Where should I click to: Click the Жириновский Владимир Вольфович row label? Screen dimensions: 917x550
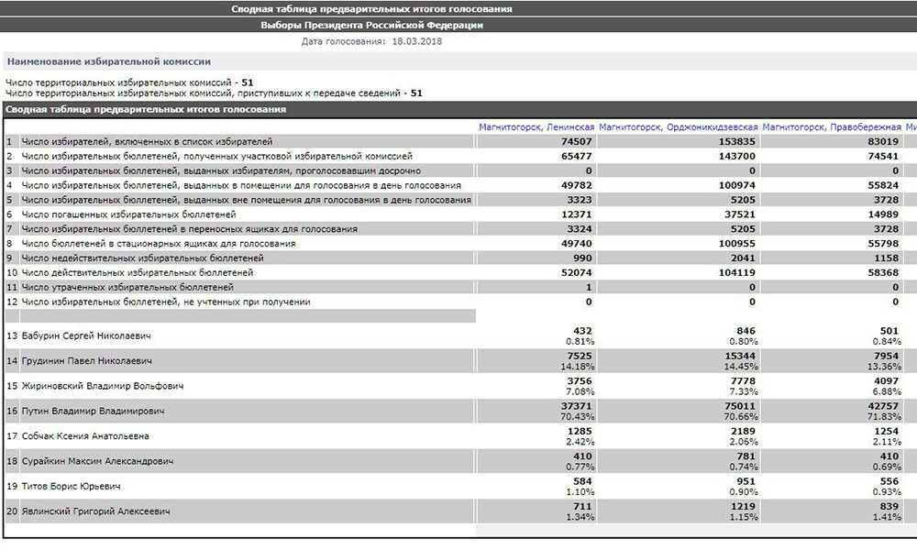[95, 387]
